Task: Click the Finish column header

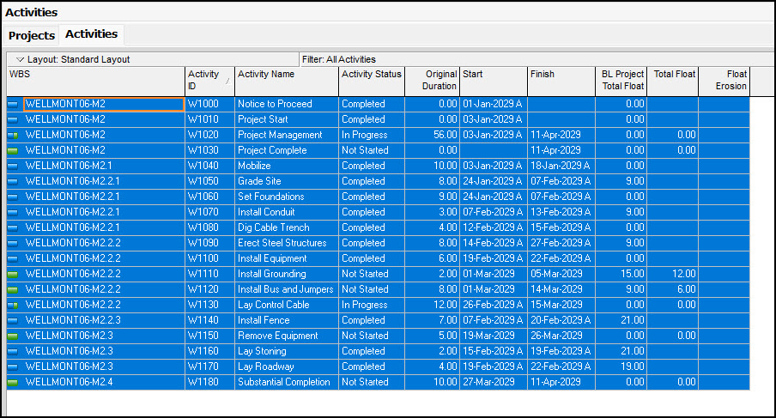Action: 561,82
